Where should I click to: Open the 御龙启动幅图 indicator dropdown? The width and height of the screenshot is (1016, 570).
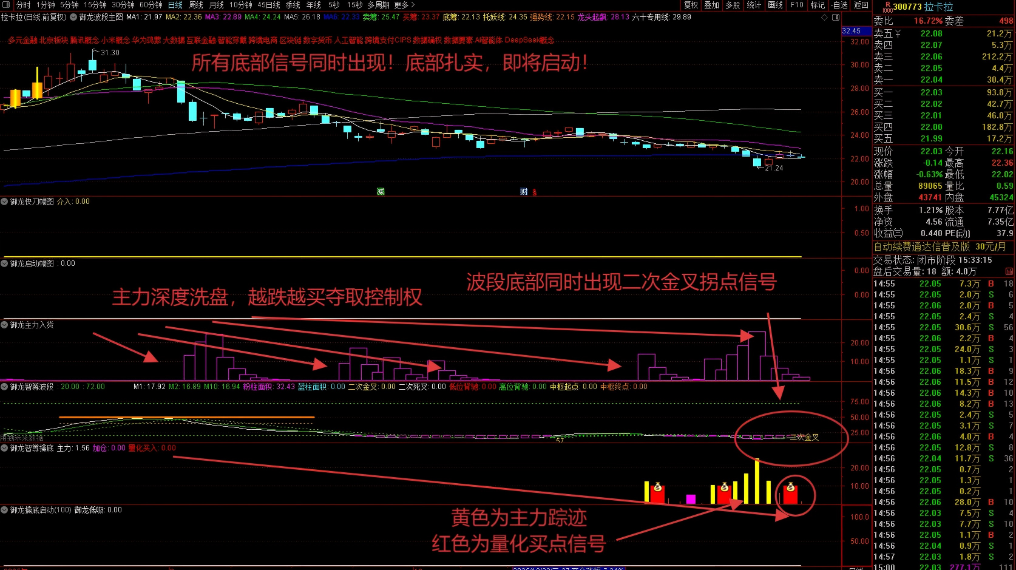4,263
